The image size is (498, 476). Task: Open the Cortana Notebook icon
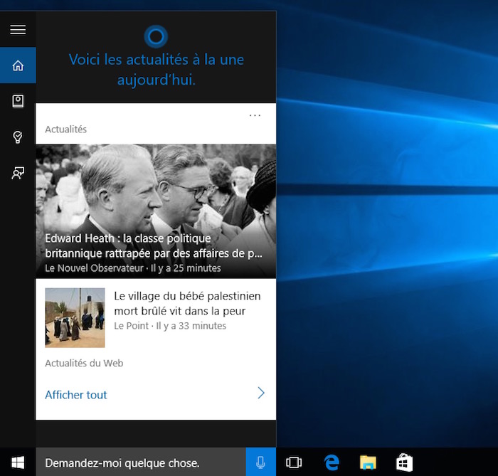click(x=18, y=101)
